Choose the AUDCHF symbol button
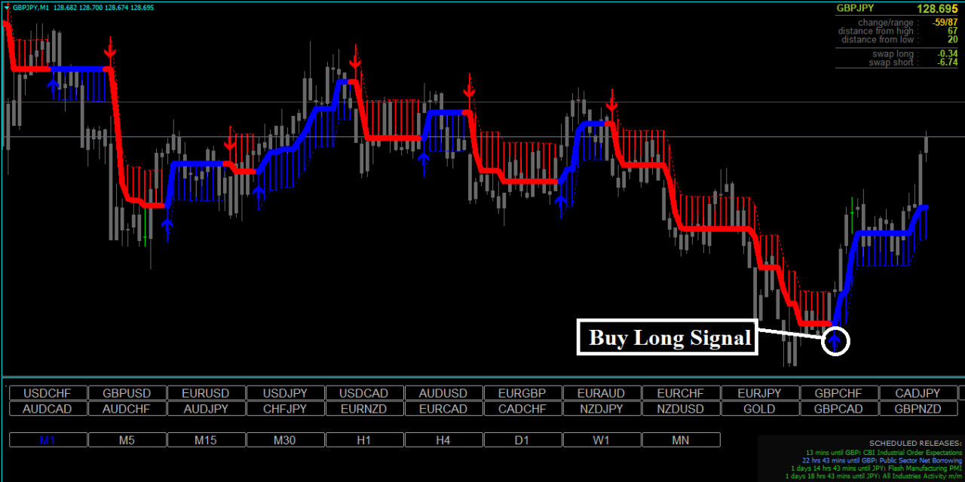The image size is (965, 482). coord(127,409)
